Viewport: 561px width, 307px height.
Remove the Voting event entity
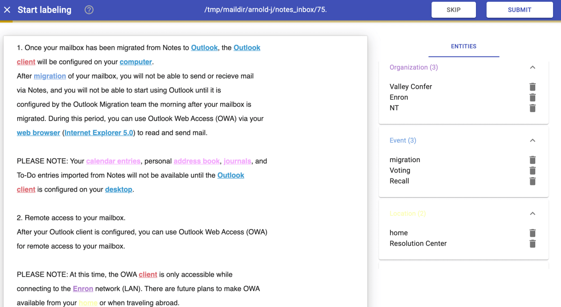coord(532,170)
